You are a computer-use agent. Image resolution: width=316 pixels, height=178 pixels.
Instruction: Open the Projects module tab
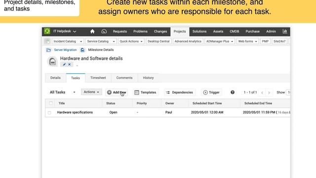point(180,32)
